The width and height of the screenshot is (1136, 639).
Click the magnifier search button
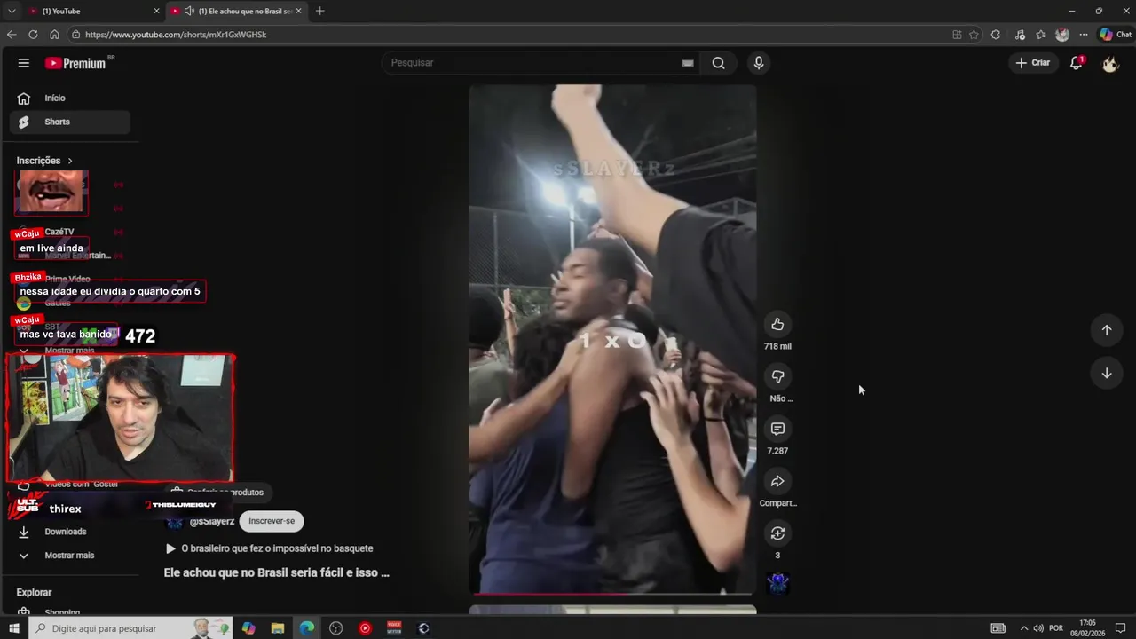(718, 63)
